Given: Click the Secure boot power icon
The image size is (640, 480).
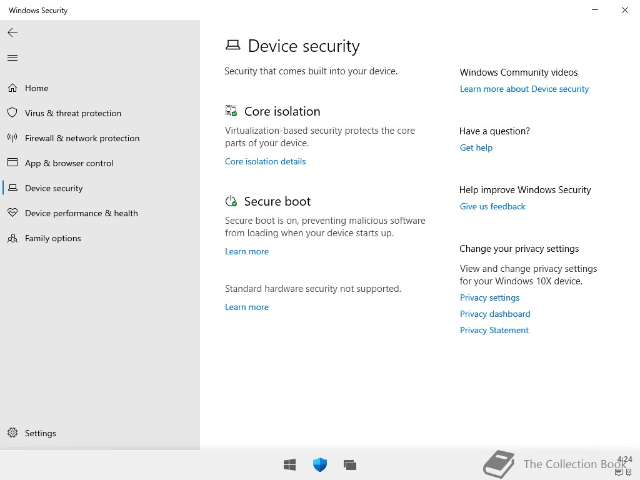Looking at the screenshot, I should tap(231, 201).
